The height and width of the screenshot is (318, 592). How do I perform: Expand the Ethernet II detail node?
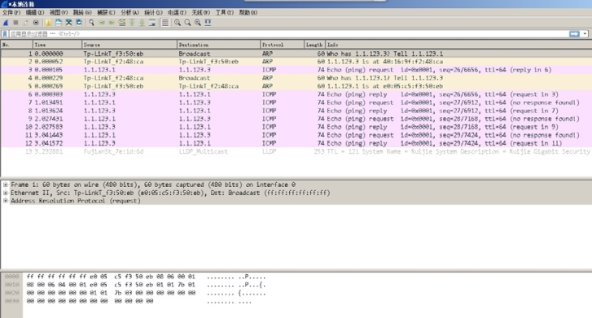coord(5,193)
